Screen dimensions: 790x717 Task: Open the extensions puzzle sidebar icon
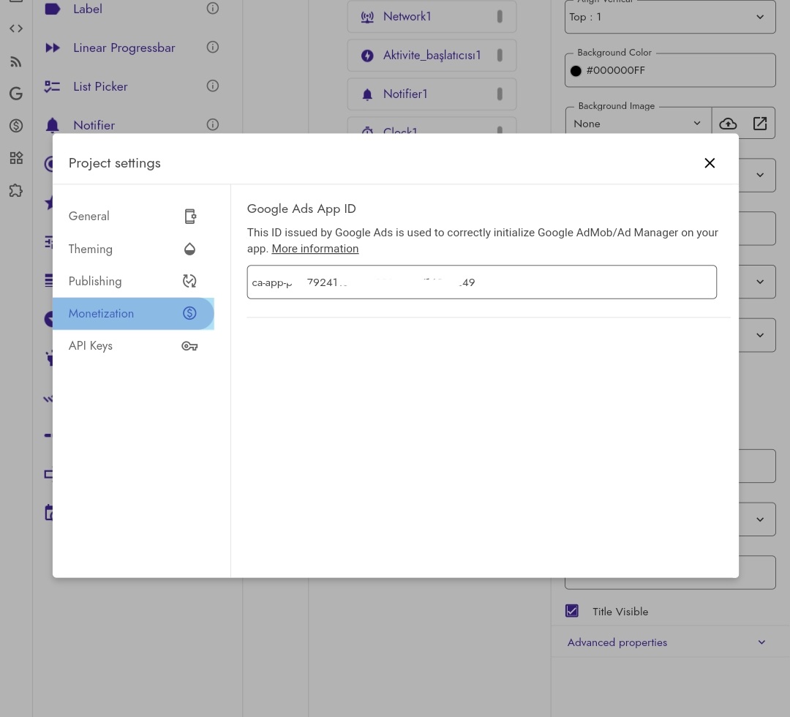pyautogui.click(x=16, y=190)
